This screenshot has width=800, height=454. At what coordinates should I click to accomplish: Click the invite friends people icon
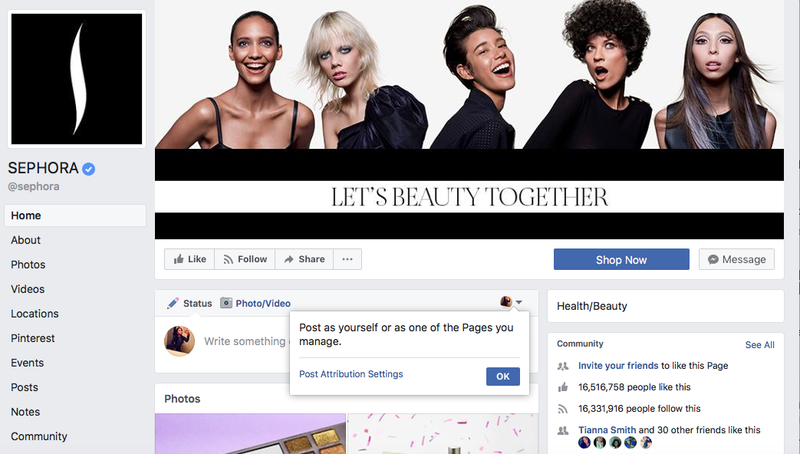coord(562,365)
